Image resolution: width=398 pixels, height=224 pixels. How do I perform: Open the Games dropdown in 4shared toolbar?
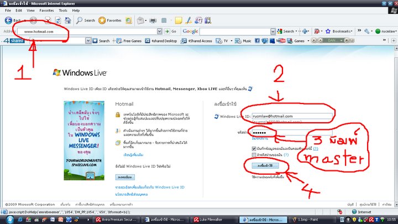tap(298, 40)
